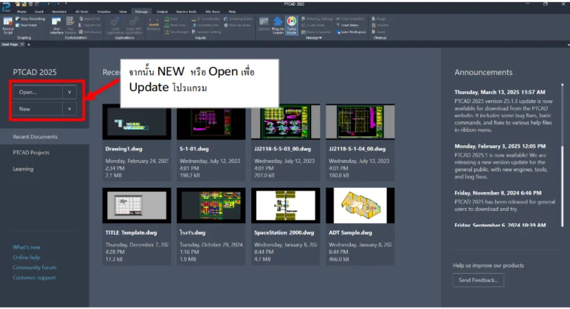Click the Load Application icon
This screenshot has width=570, height=309.
pyautogui.click(x=115, y=25)
